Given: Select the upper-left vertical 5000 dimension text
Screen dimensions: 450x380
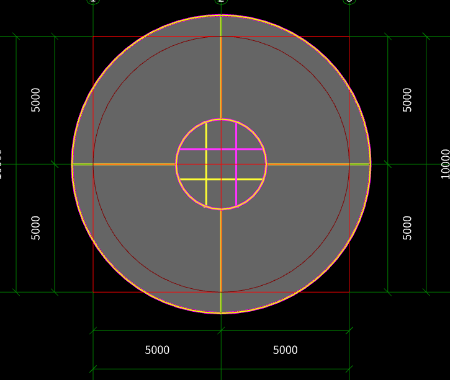Looking at the screenshot, I should pos(35,100).
